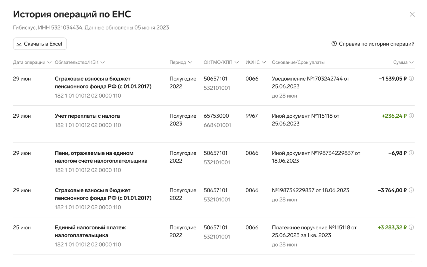427x267 pixels.
Task: Select Учет переплаты с налога row
Action: [x=213, y=124]
